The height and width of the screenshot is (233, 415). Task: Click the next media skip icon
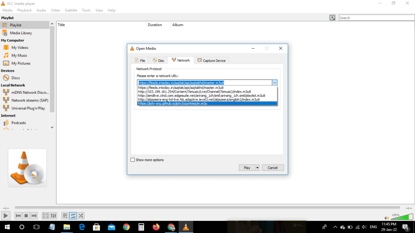pyautogui.click(x=34, y=216)
